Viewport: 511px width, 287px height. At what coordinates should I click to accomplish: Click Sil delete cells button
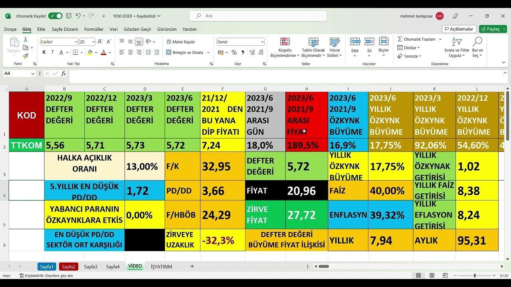pos(369,48)
